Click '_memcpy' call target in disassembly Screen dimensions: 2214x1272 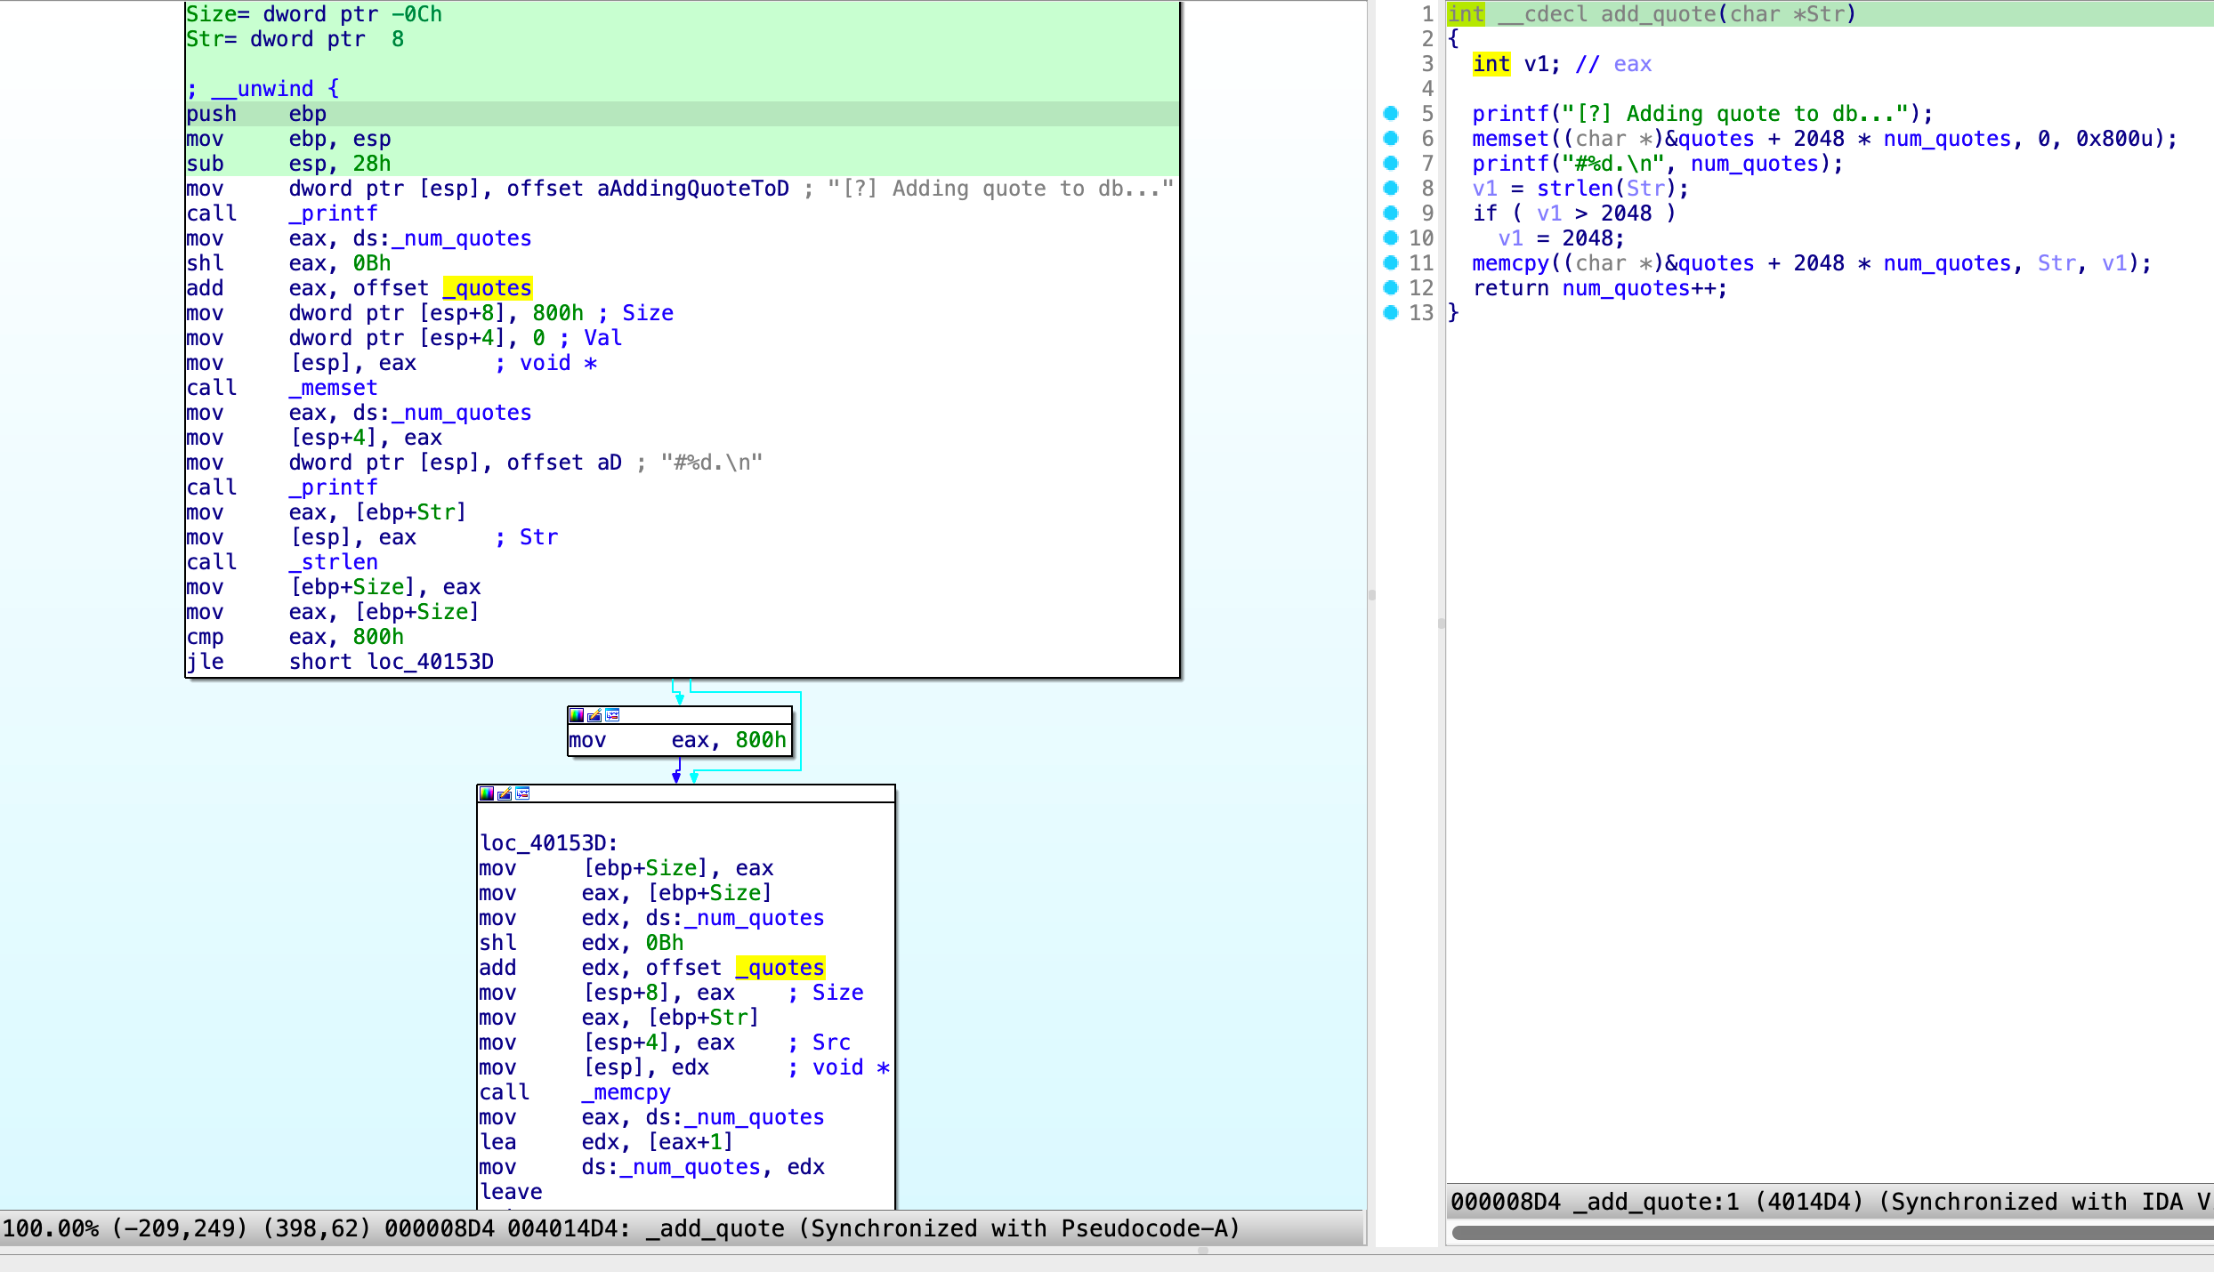pos(626,1092)
